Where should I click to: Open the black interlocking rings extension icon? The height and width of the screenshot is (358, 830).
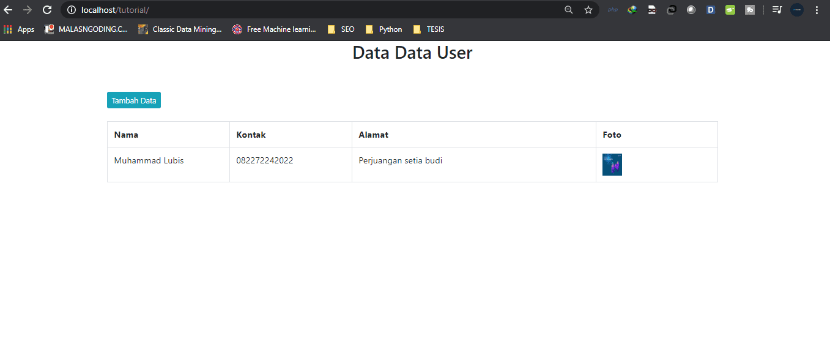[x=672, y=10]
